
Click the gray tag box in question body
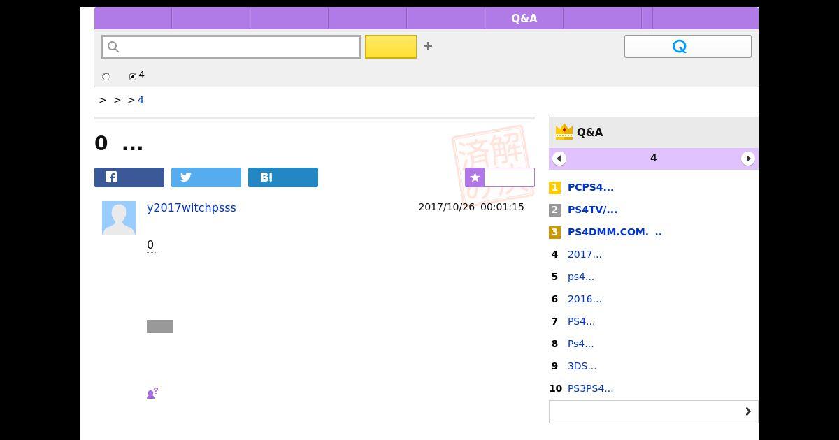click(160, 326)
